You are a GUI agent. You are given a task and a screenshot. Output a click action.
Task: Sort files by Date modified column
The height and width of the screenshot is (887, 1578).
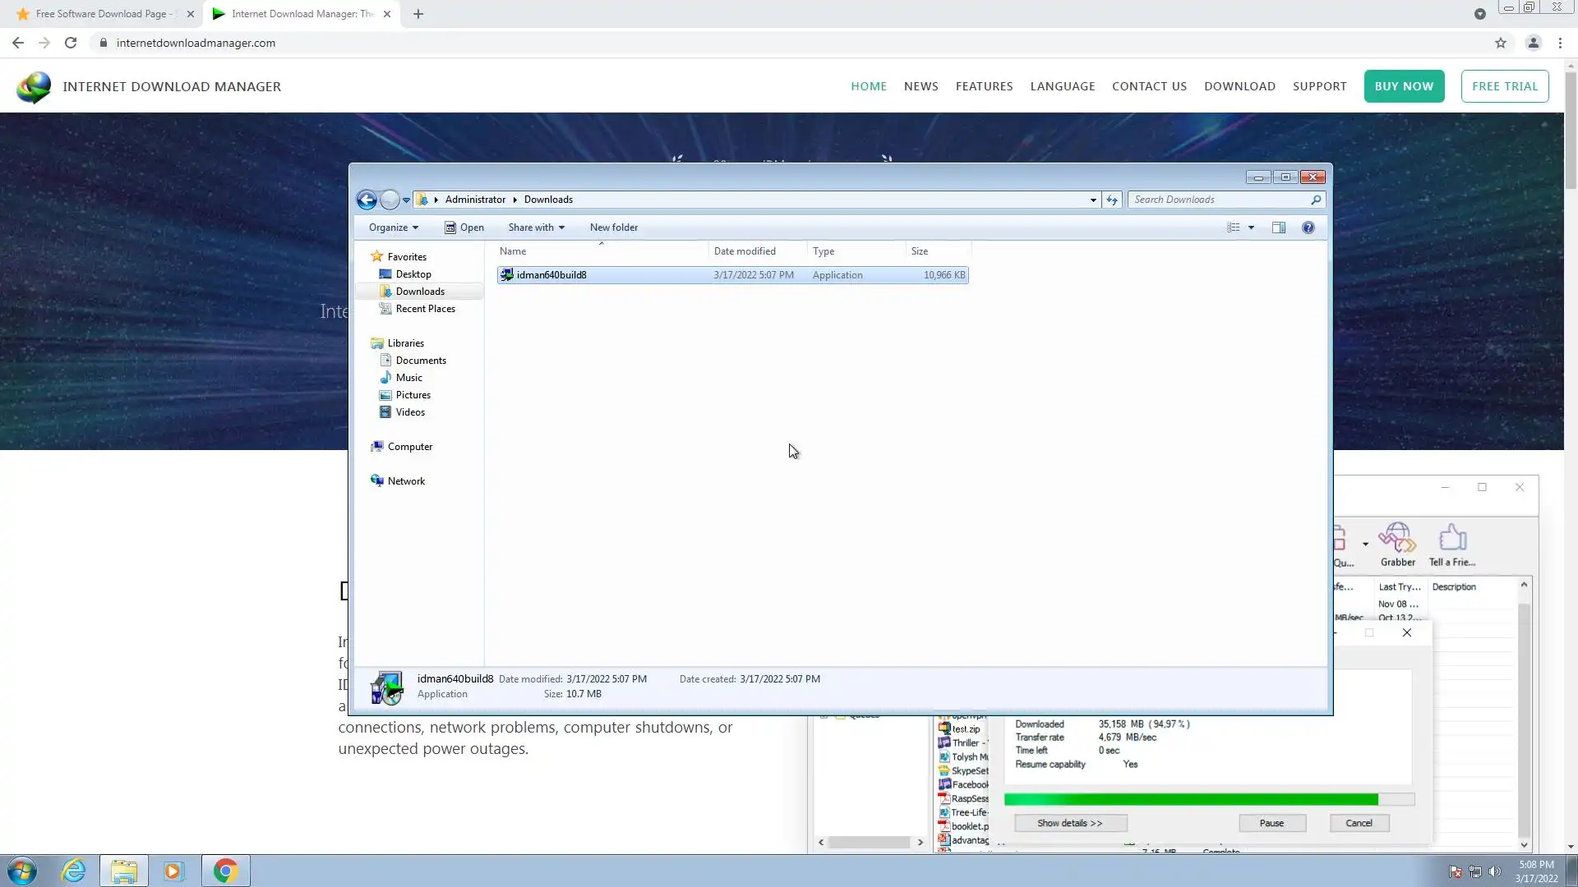coord(745,251)
